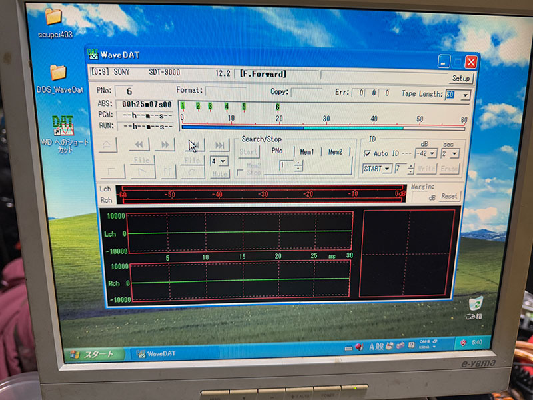This screenshot has width=533, height=400.
Task: Open the Setup button
Action: click(x=461, y=79)
